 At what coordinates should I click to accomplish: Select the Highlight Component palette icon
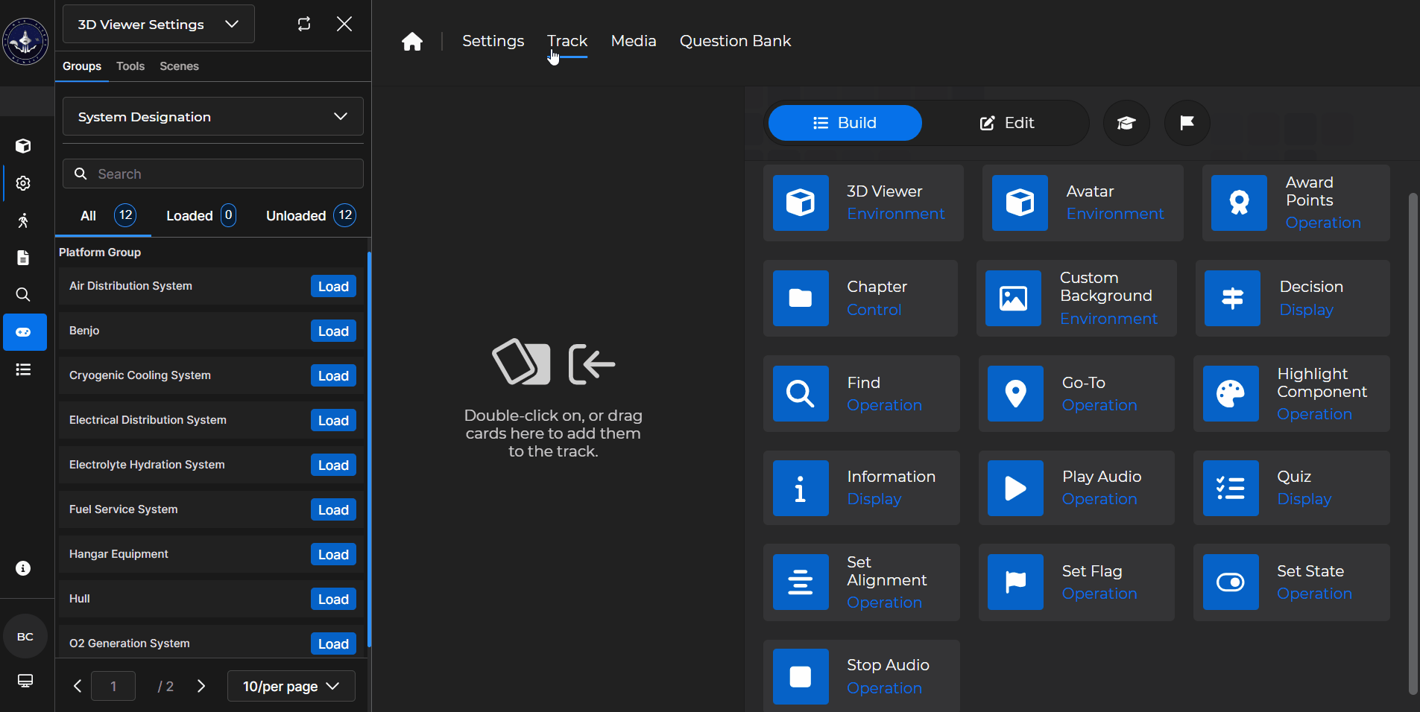click(1231, 393)
